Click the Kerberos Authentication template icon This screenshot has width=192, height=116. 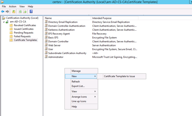(46, 30)
